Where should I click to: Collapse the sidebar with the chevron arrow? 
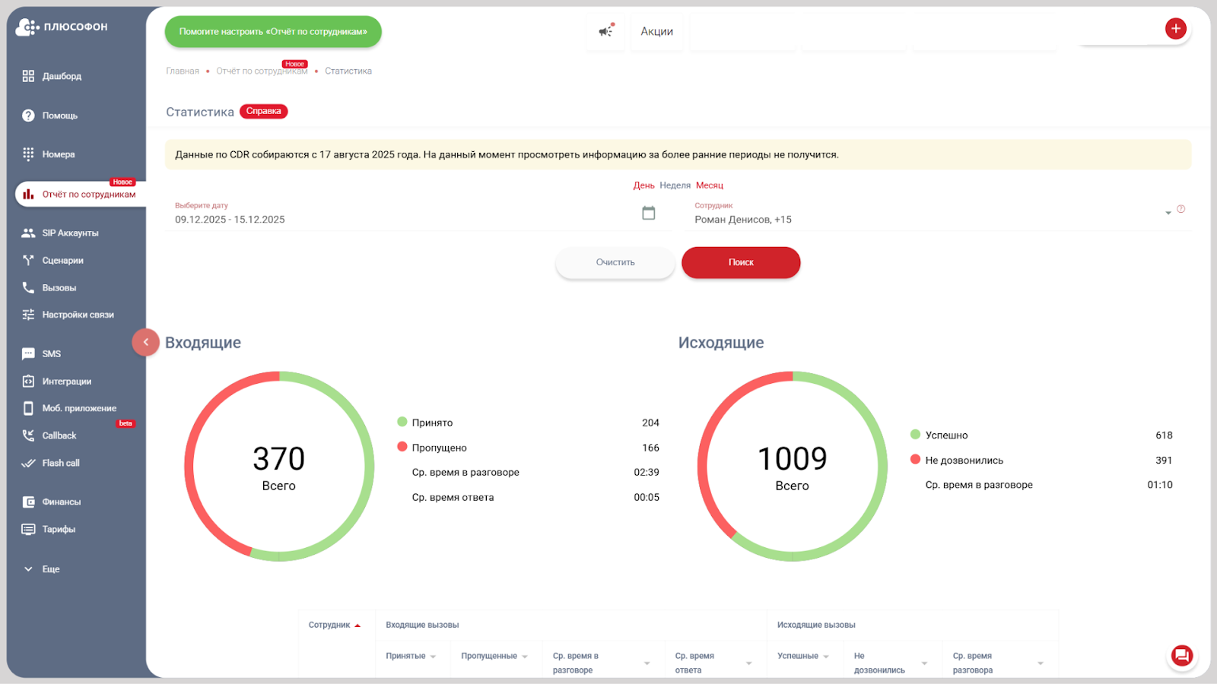(x=146, y=342)
